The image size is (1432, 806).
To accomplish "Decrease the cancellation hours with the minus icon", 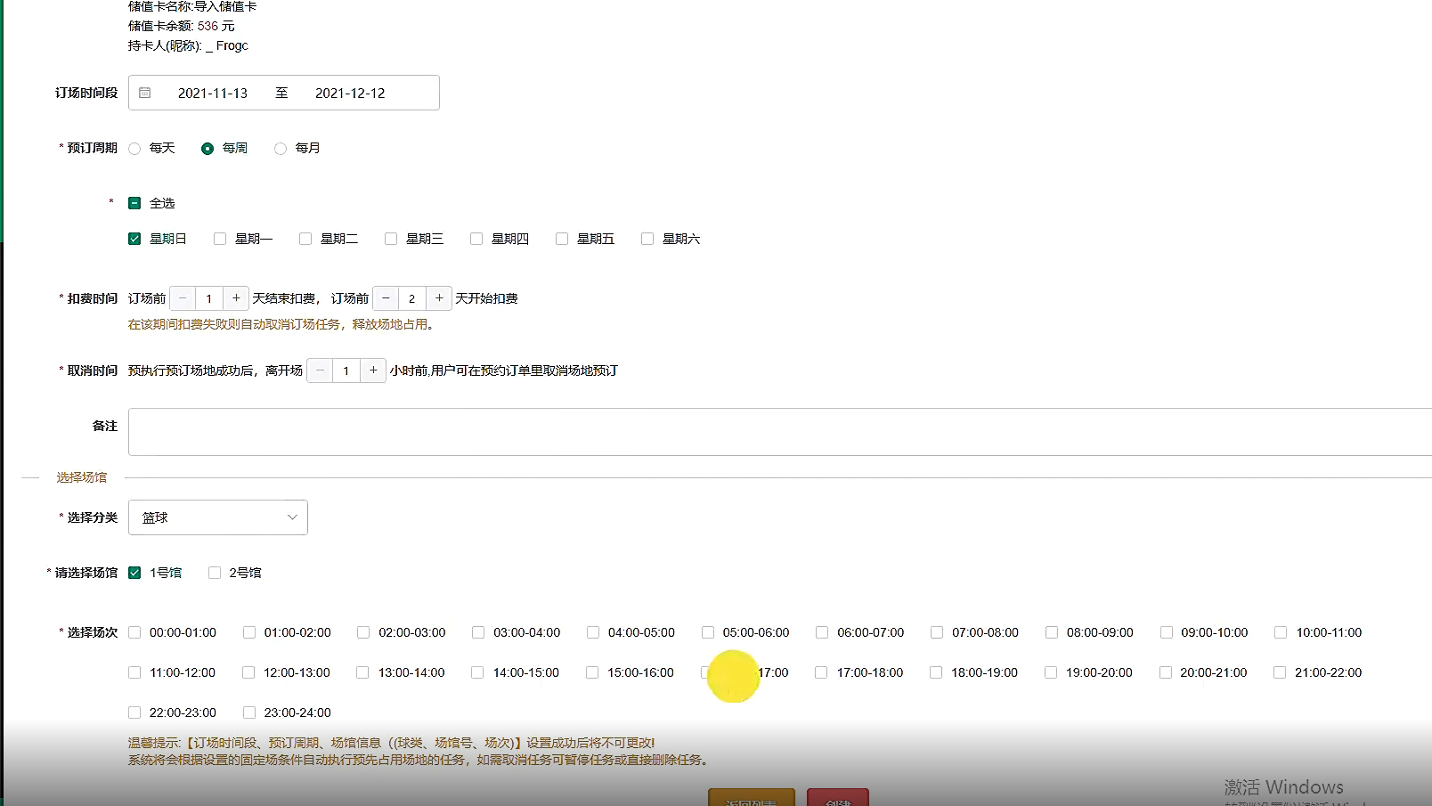I will [x=319, y=370].
